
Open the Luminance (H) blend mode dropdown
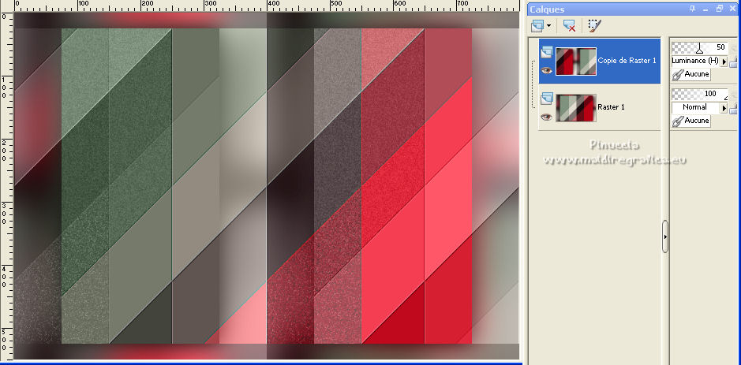click(724, 61)
